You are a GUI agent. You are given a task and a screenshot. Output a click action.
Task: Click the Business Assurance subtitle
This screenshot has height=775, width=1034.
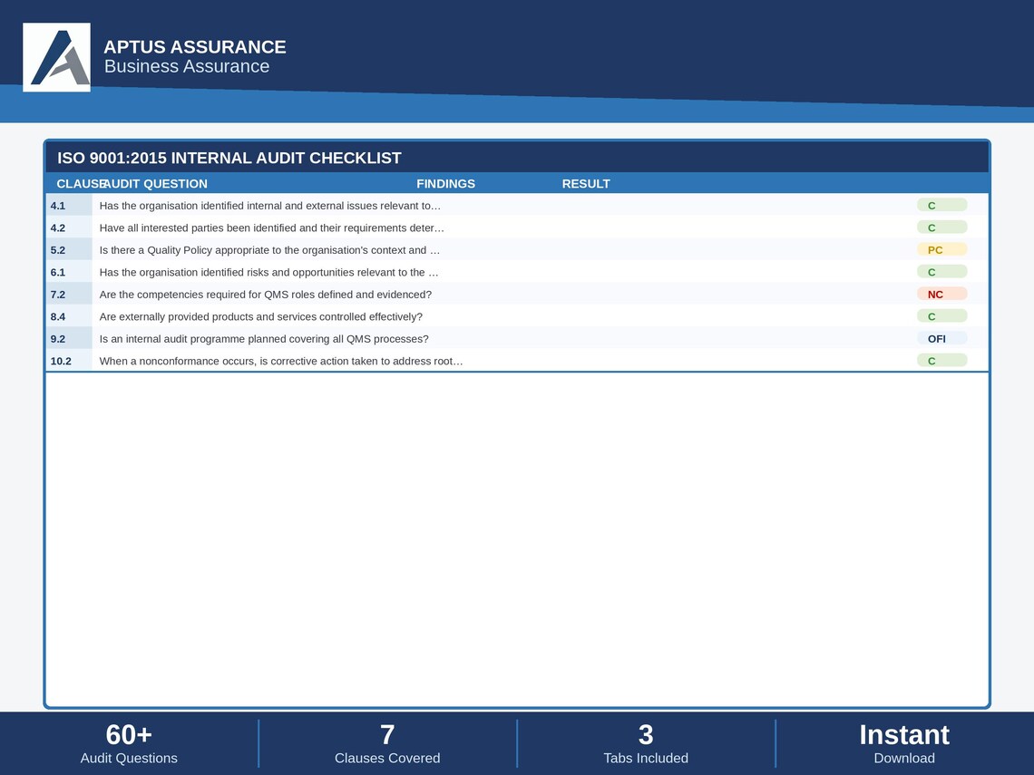(187, 66)
